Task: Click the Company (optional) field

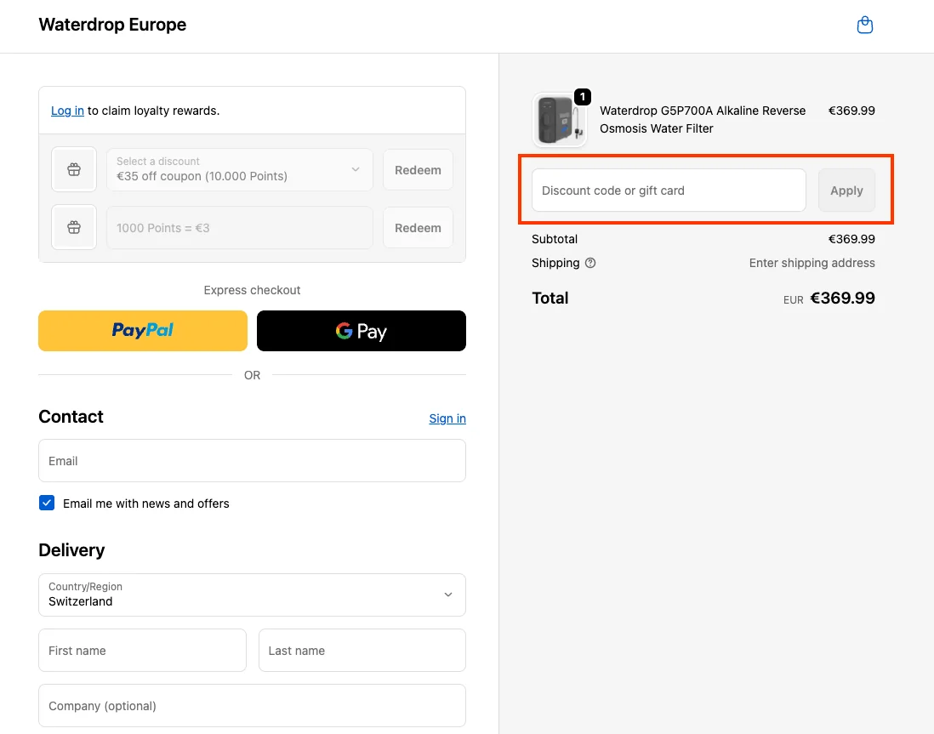Action: point(252,705)
